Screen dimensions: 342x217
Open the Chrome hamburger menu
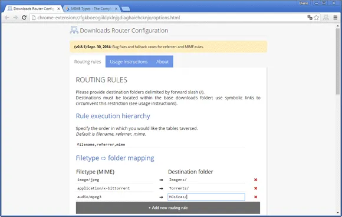pyautogui.click(x=336, y=18)
